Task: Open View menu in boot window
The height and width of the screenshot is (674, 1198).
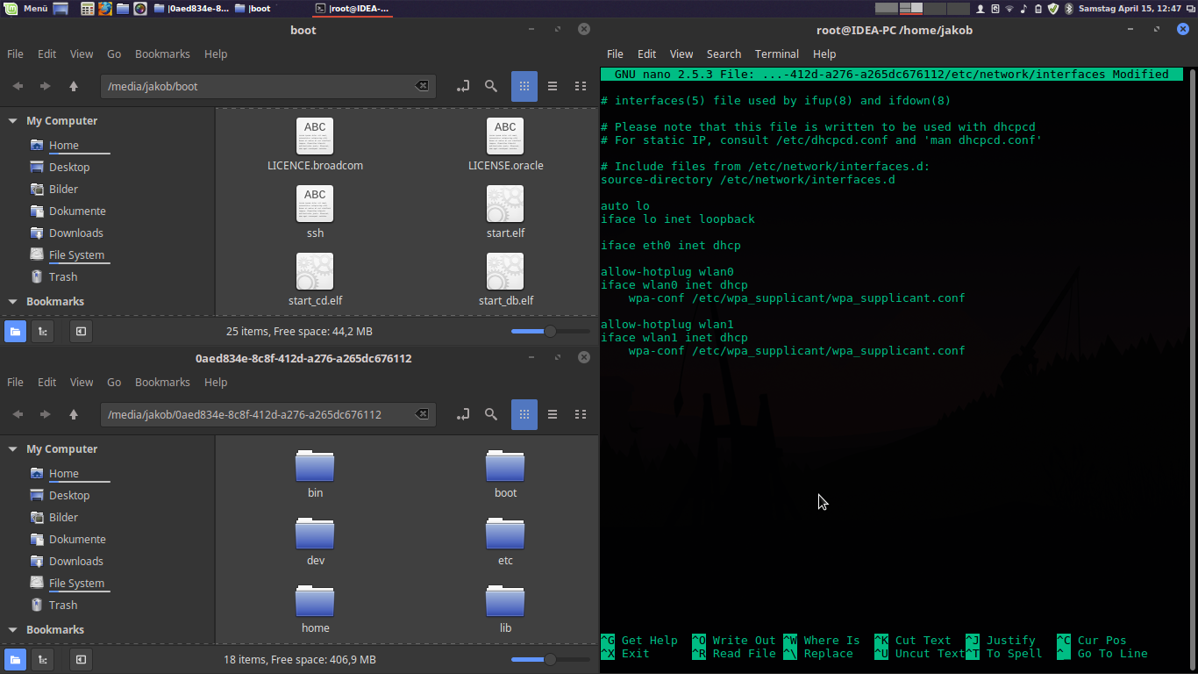Action: coord(82,54)
